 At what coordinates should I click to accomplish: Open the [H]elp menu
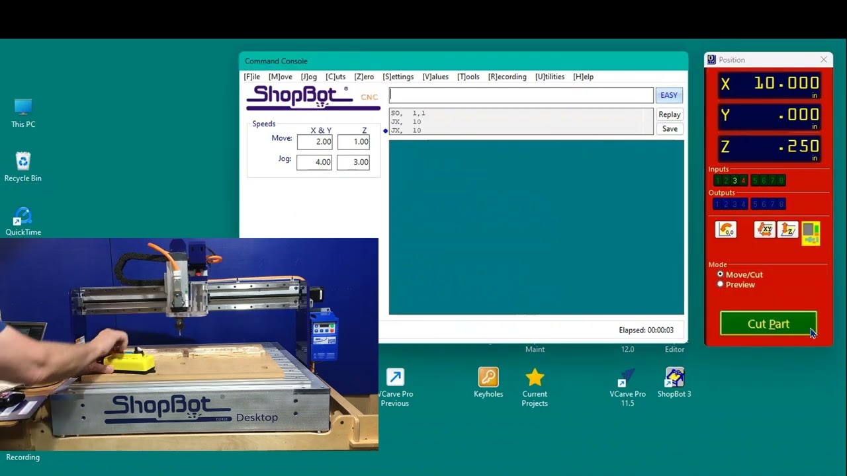[x=584, y=77]
